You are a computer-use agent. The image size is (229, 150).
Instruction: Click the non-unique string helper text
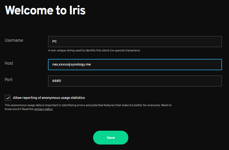94,50
